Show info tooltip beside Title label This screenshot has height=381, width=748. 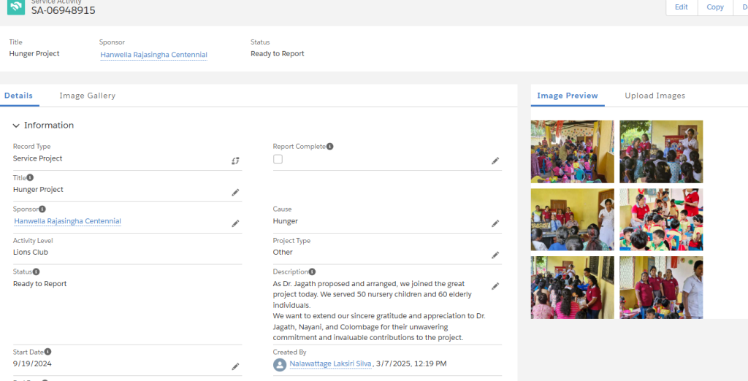[30, 177]
